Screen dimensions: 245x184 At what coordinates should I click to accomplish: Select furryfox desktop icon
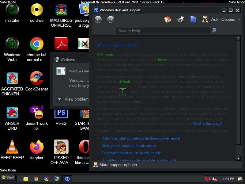pos(37,150)
